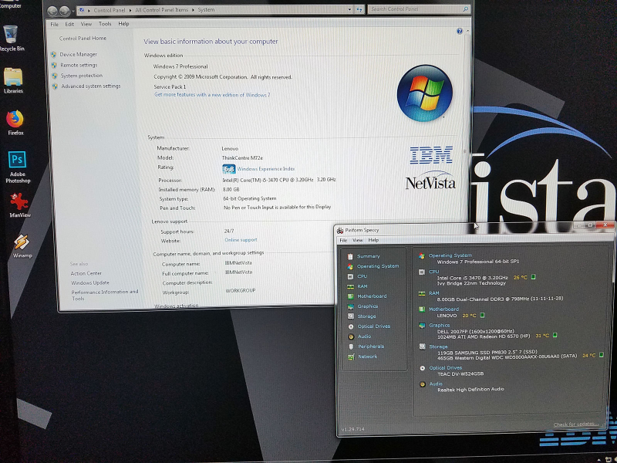Click the magnifier icon in Control Panel search
617x463 pixels.
(466, 8)
